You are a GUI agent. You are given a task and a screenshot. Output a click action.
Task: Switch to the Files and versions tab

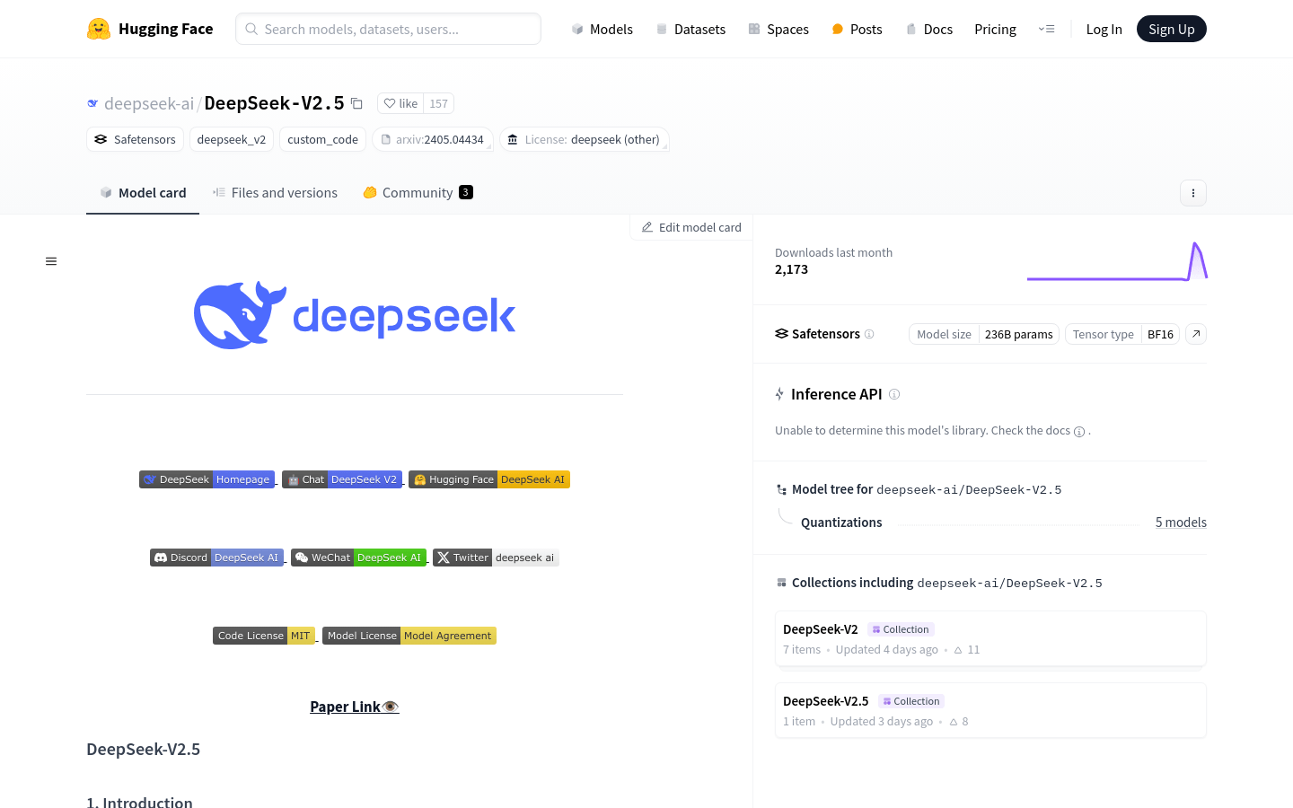pyautogui.click(x=275, y=192)
